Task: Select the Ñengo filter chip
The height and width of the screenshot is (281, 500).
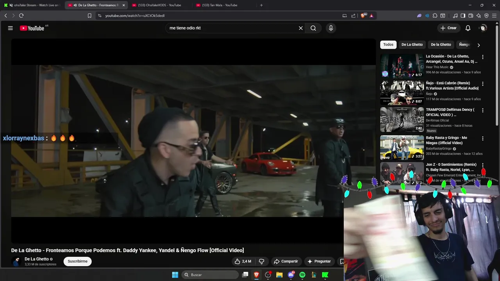Action: tap(464, 44)
